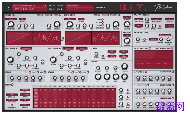The width and height of the screenshot is (190, 116).
Task: Select the previous bank with the BANK left arrow
Action: [22, 9]
